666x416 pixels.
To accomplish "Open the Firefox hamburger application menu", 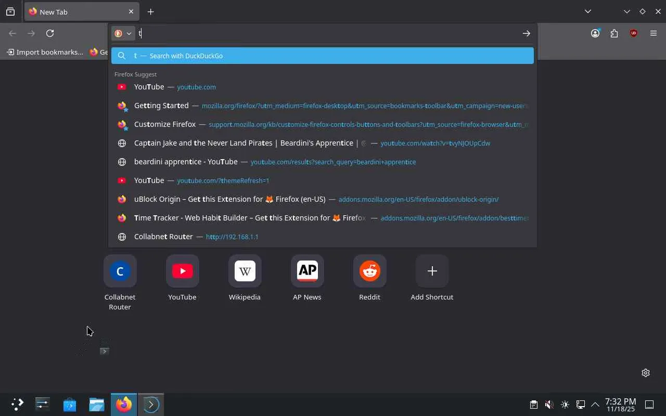I will point(654,33).
